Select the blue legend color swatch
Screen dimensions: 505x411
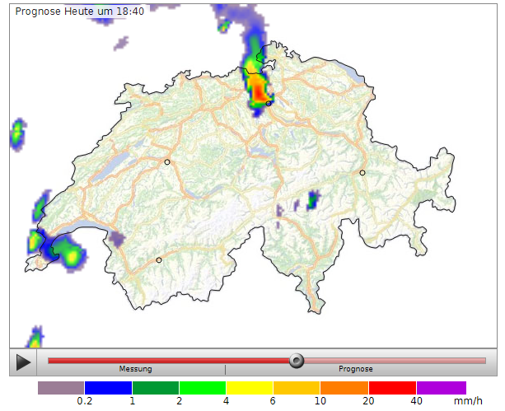tap(108, 387)
